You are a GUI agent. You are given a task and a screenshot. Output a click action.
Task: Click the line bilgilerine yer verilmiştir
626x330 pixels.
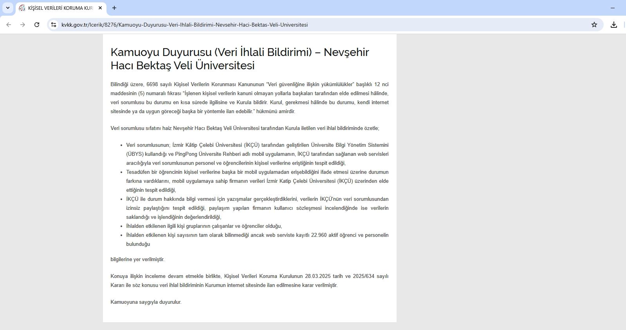click(137, 259)
